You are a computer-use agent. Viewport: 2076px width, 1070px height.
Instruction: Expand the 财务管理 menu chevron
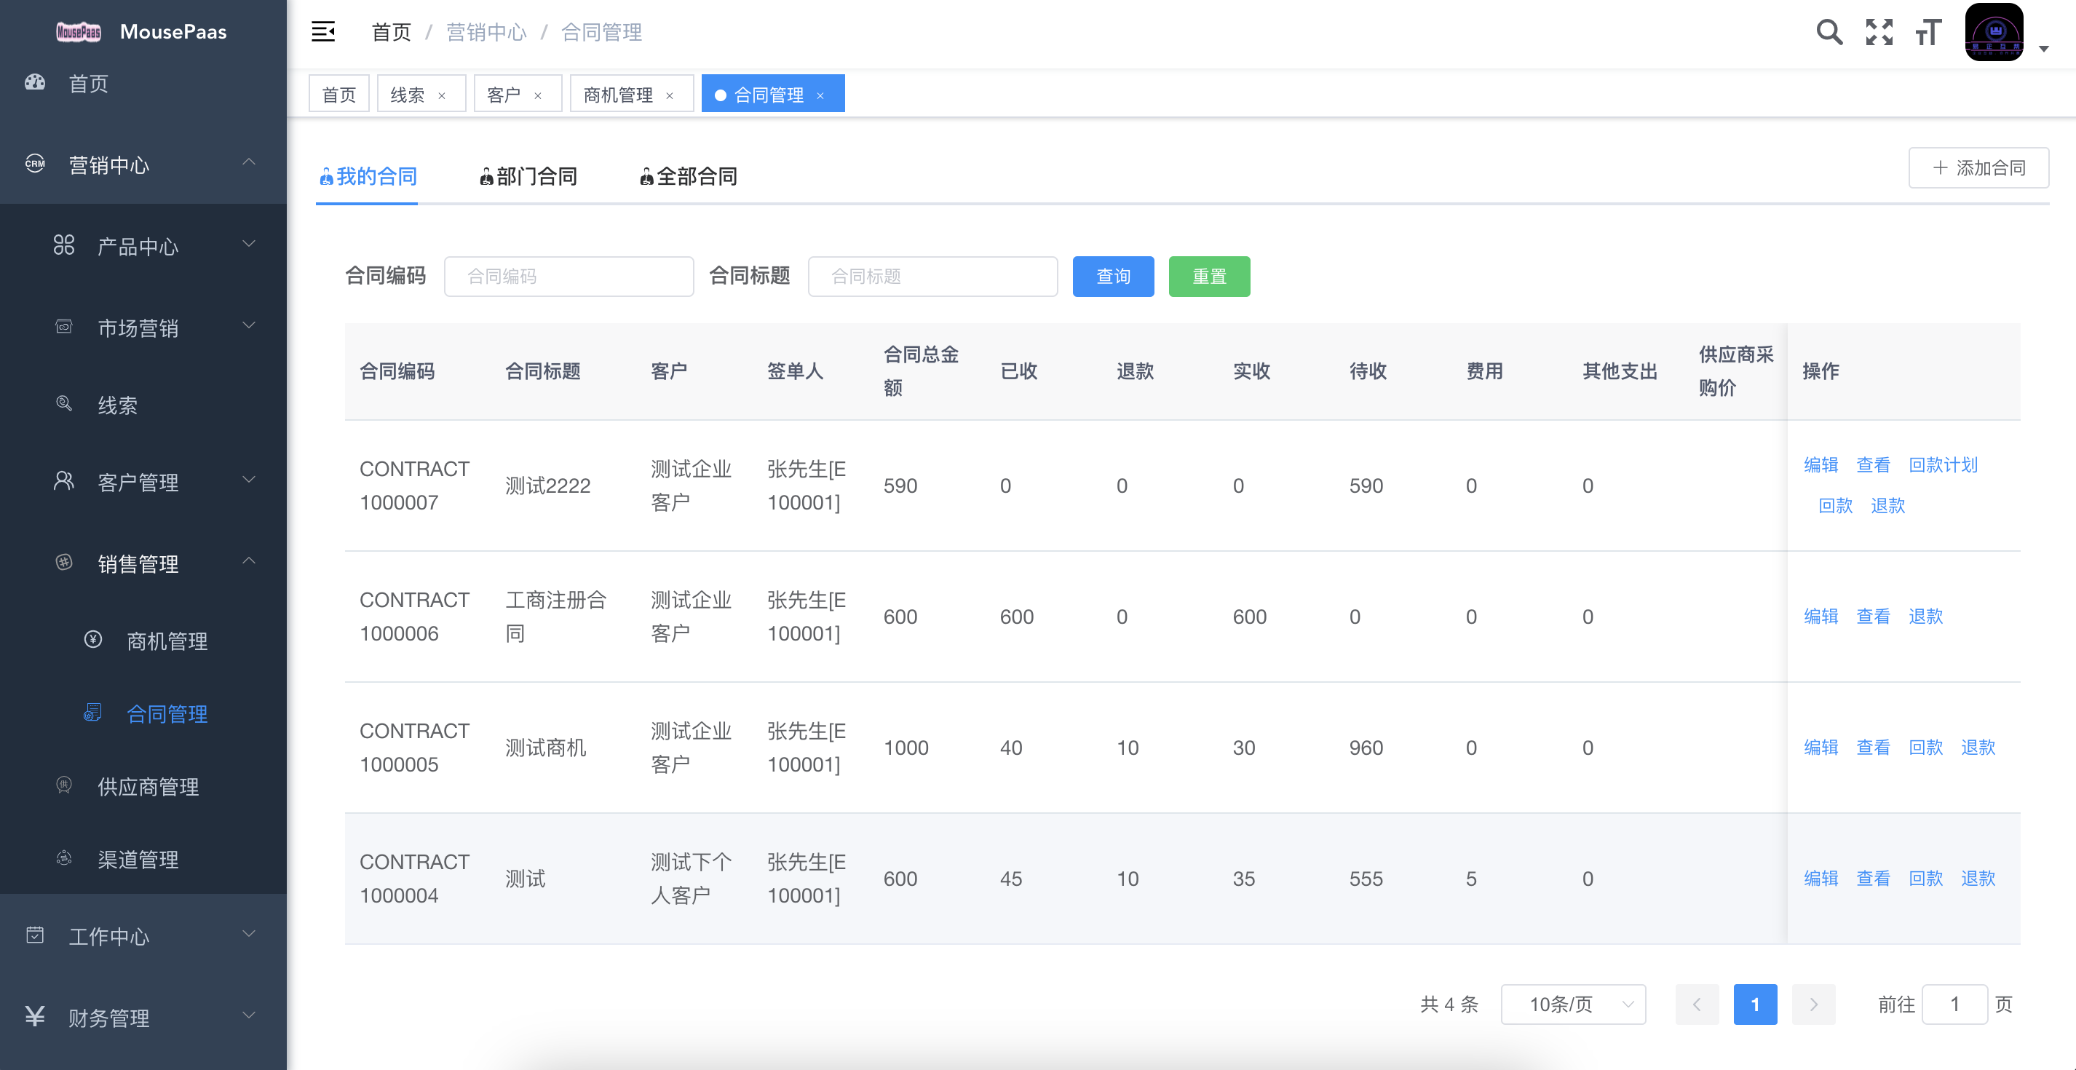(x=249, y=1015)
